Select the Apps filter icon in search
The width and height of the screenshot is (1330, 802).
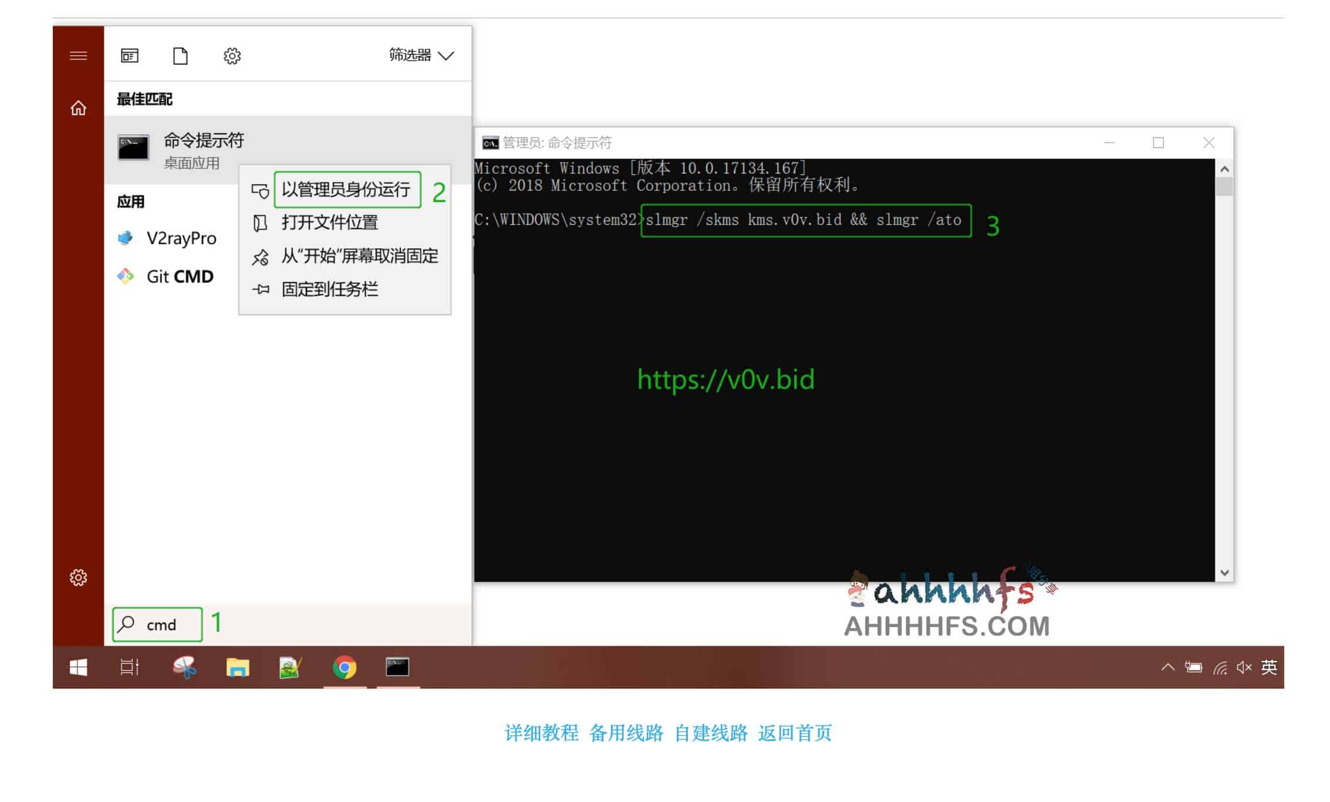click(129, 55)
